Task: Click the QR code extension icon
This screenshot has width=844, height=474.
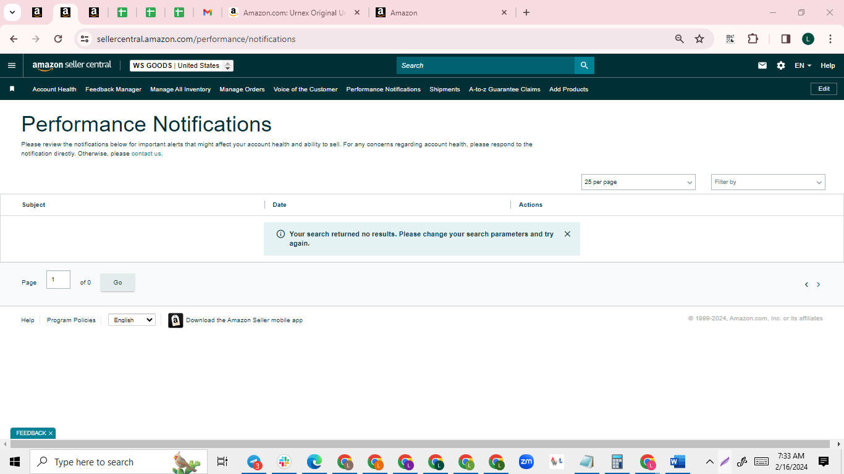Action: coord(730,39)
